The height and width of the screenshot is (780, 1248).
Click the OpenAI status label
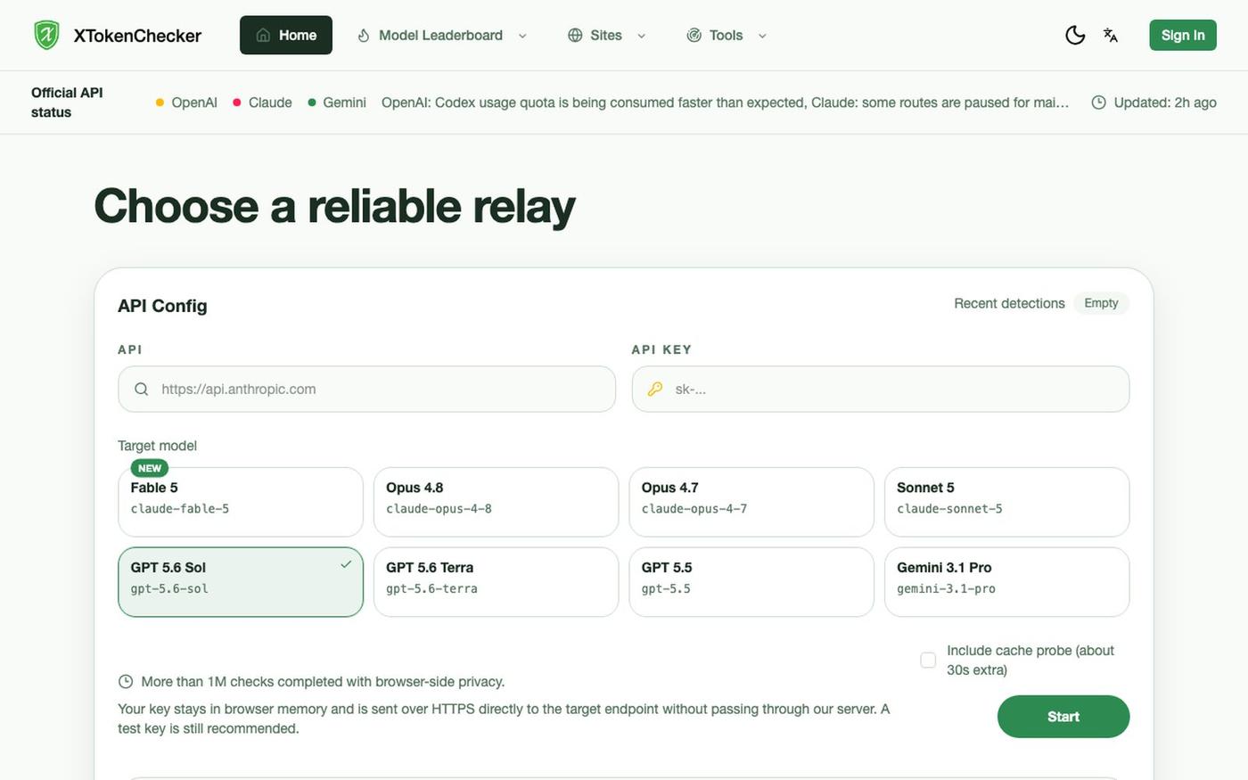pos(194,103)
